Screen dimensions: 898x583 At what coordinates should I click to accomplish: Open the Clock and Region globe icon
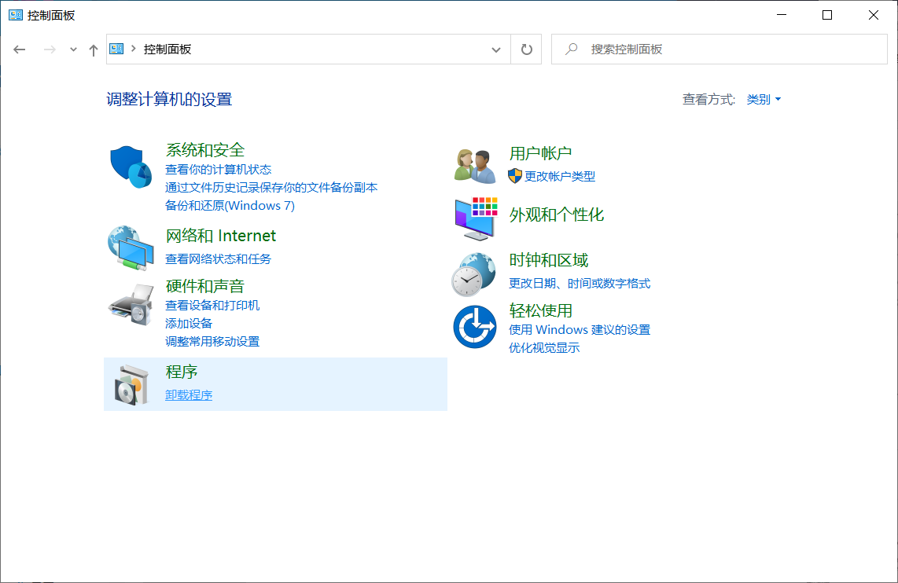(473, 275)
